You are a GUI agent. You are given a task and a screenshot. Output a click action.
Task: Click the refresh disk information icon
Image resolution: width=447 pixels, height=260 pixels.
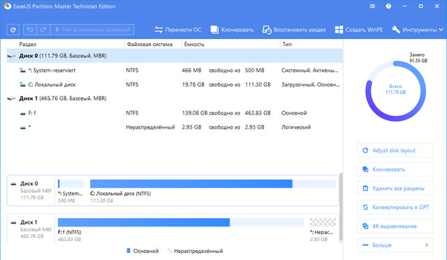[13, 29]
